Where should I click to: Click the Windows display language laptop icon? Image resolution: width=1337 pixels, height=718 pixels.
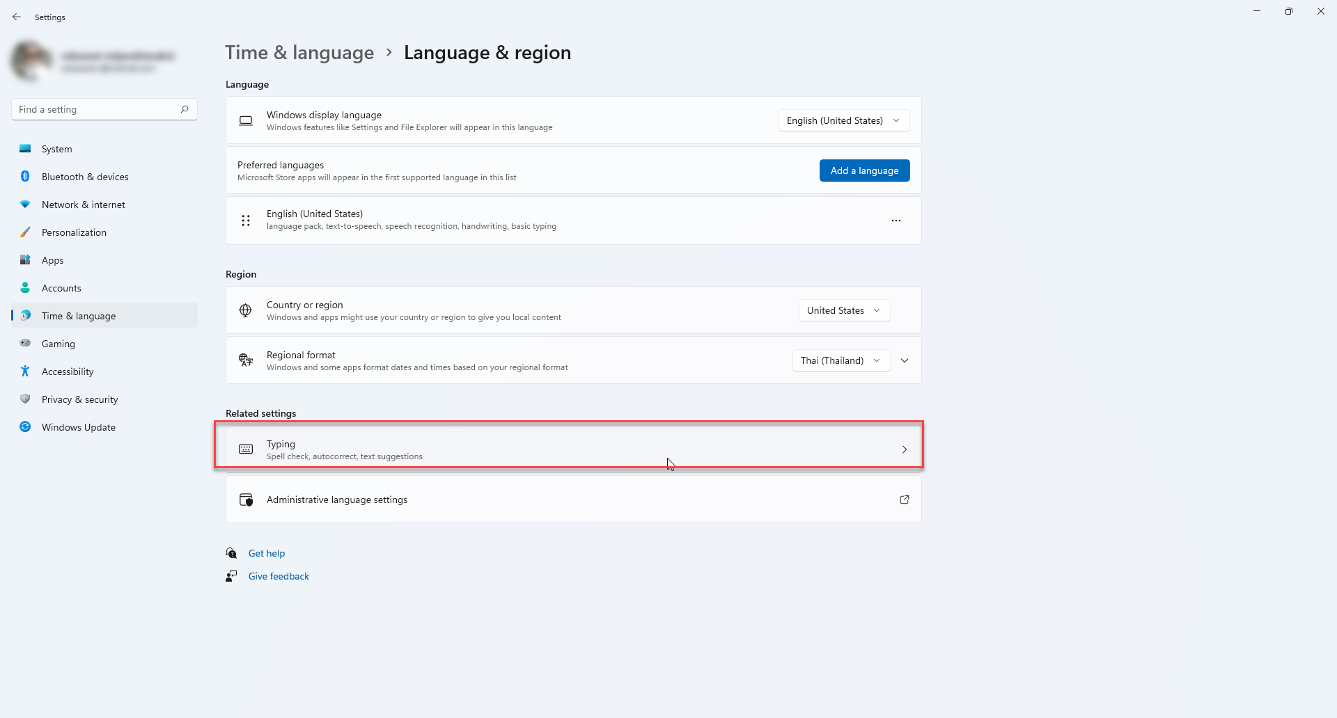[x=246, y=120]
